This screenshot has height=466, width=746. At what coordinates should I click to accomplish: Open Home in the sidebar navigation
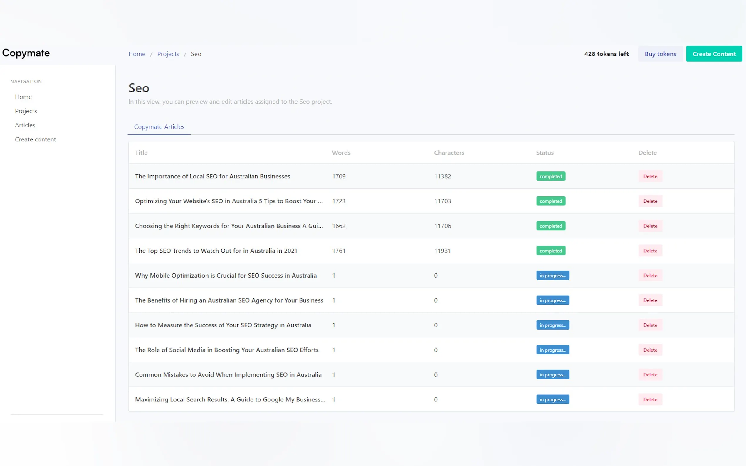23,97
